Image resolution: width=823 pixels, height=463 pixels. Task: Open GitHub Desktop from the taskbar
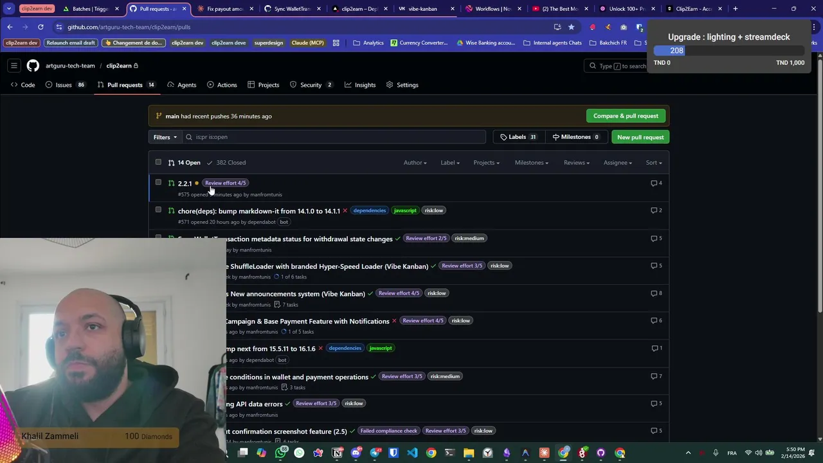click(x=601, y=453)
